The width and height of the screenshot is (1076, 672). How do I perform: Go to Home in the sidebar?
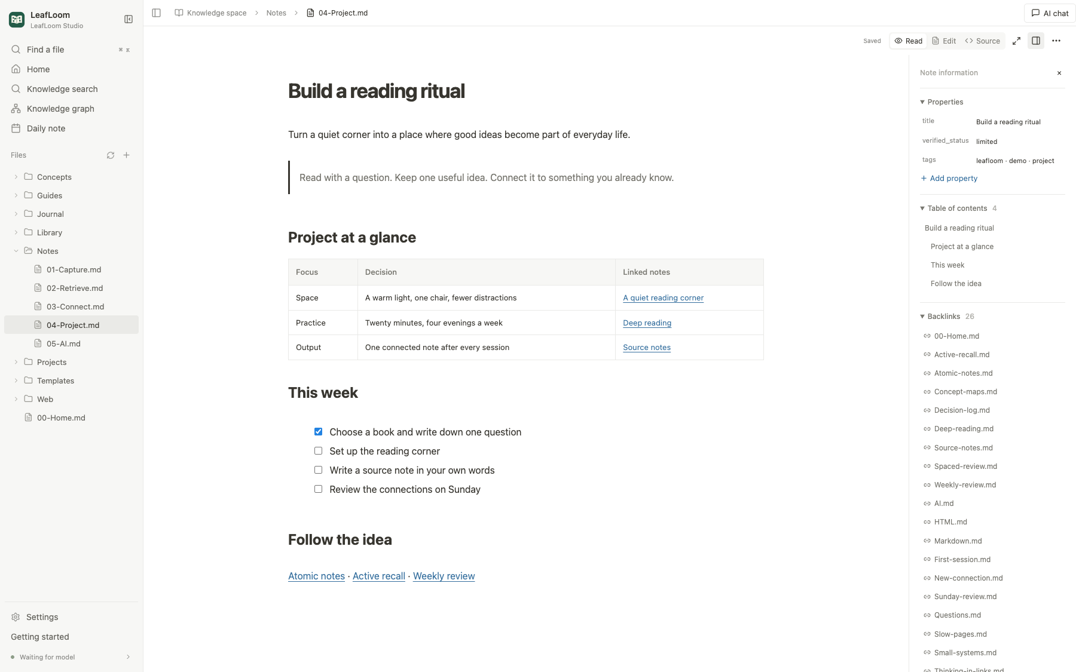click(x=71, y=69)
